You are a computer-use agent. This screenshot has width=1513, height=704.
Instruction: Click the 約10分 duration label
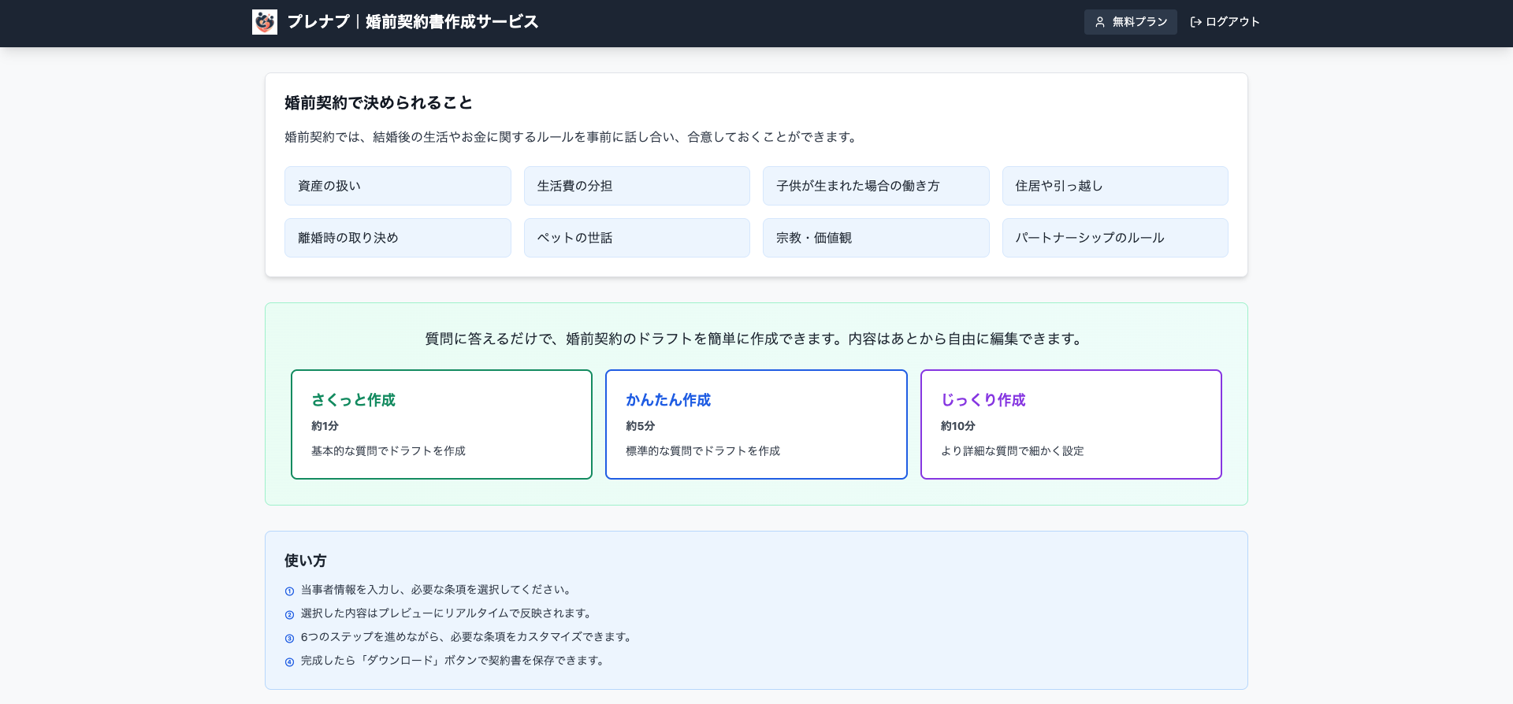pyautogui.click(x=957, y=426)
